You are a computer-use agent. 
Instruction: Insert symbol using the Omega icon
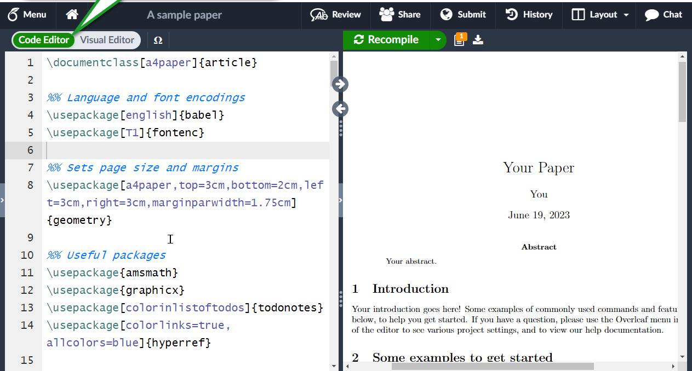(x=158, y=40)
